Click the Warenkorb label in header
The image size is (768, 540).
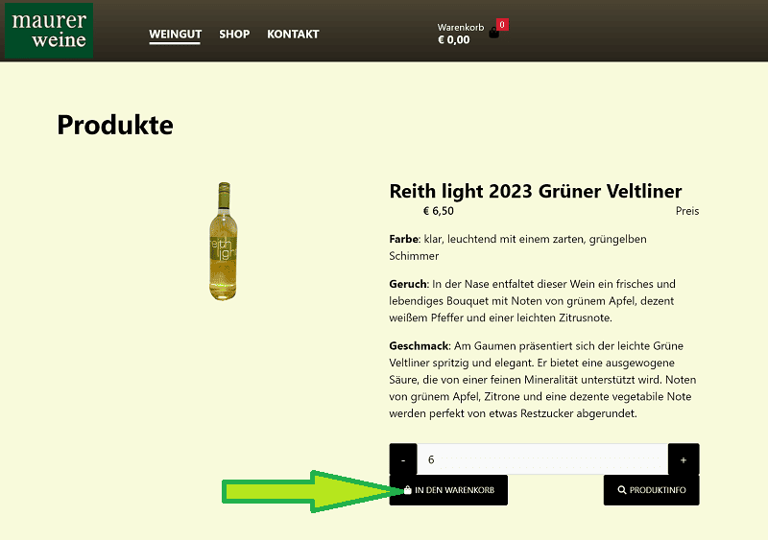pos(461,28)
